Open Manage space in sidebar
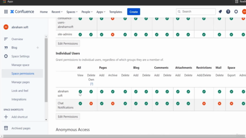The height and width of the screenshot is (138, 246). pos(20,65)
